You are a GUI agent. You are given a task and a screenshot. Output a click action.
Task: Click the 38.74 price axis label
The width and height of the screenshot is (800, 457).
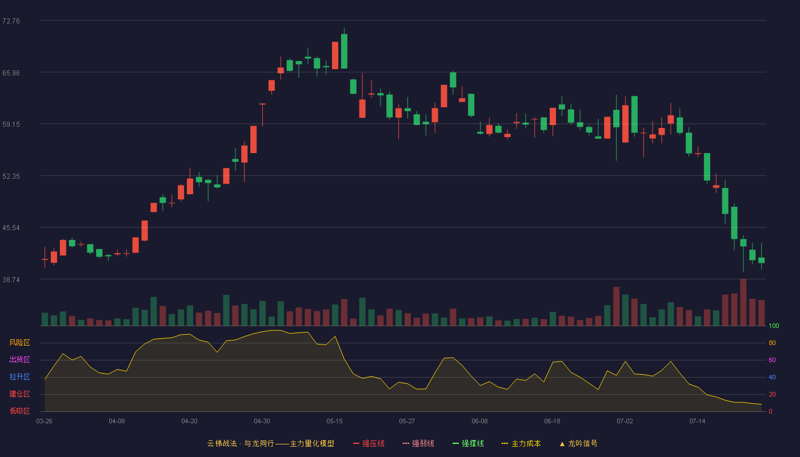coord(11,279)
